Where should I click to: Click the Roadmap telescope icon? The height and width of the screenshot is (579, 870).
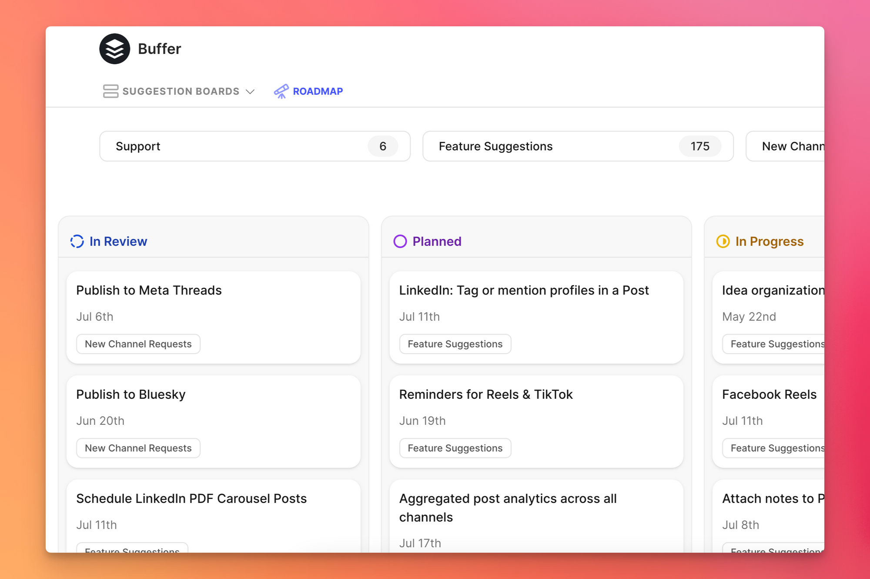coord(279,90)
